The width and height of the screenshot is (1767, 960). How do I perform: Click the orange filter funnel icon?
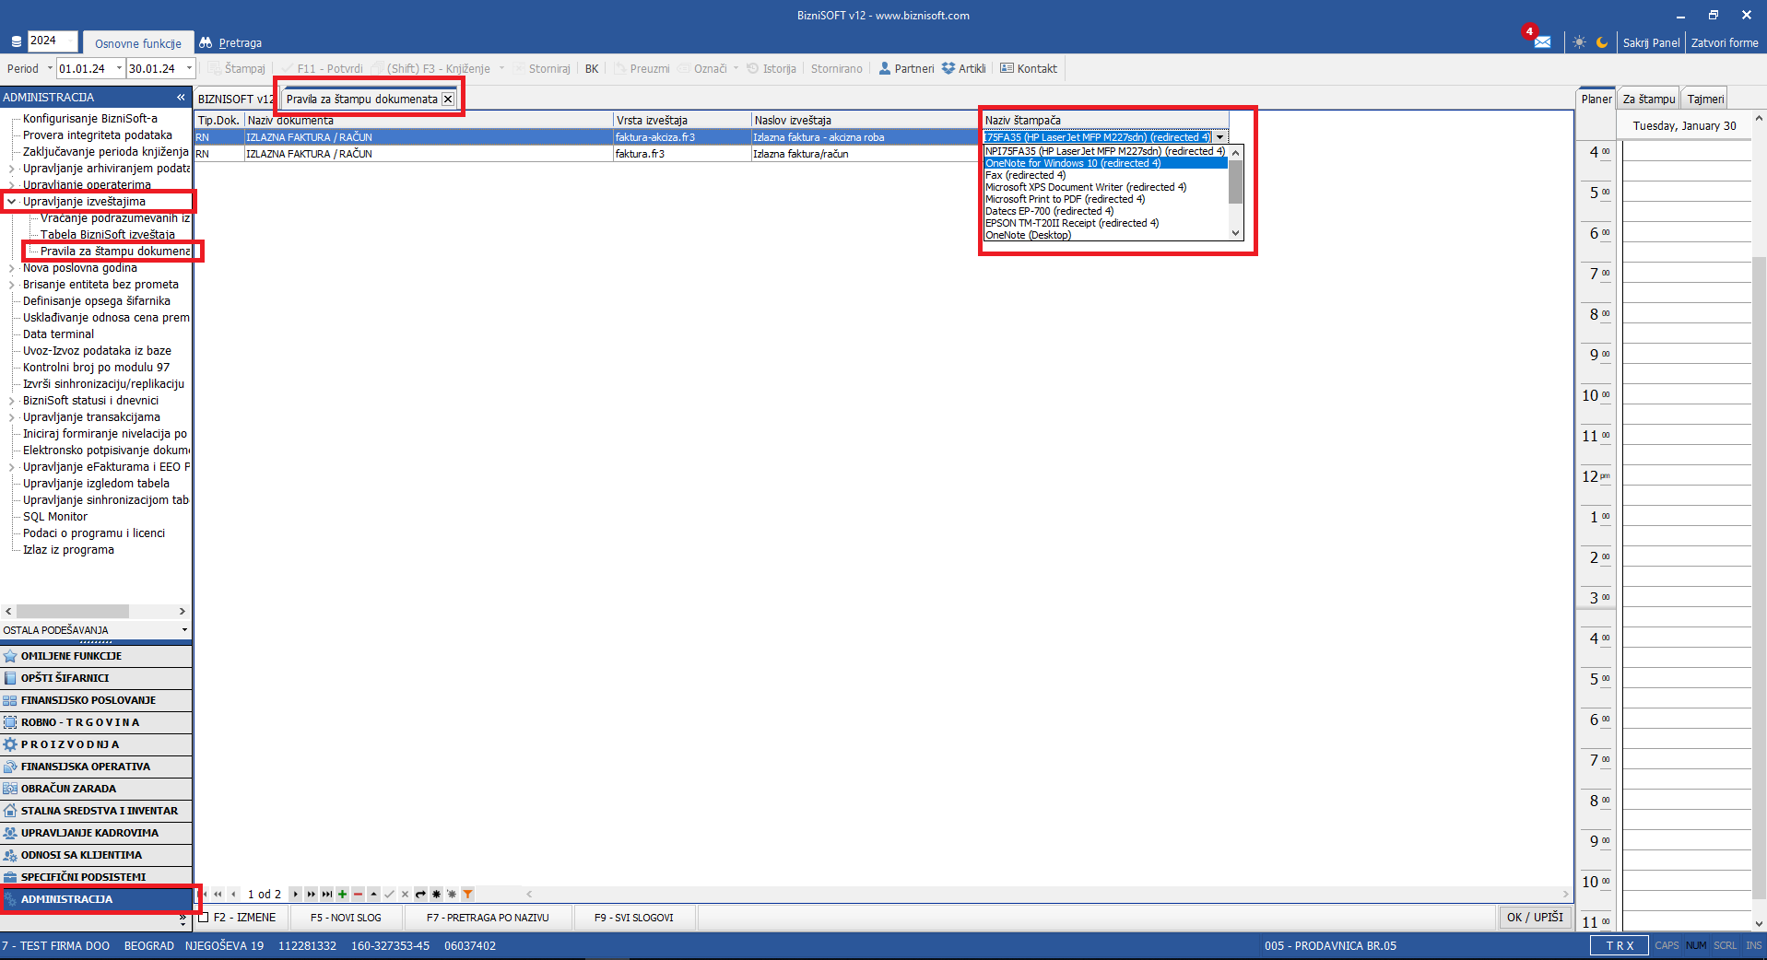coord(468,894)
